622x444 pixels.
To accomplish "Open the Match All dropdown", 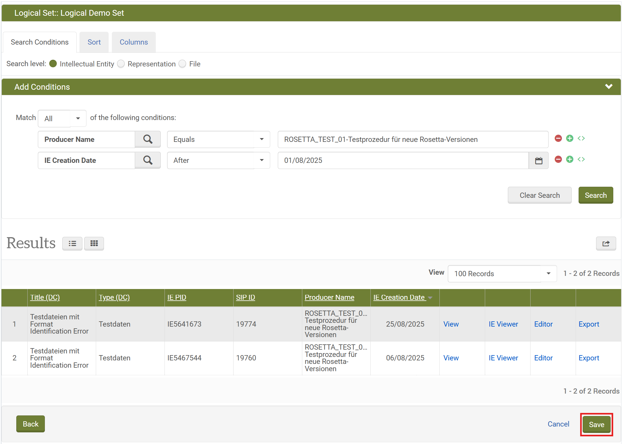I will (62, 118).
